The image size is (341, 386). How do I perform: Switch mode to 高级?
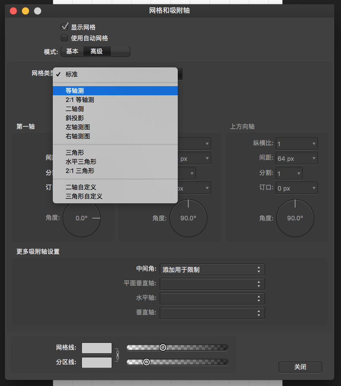97,52
